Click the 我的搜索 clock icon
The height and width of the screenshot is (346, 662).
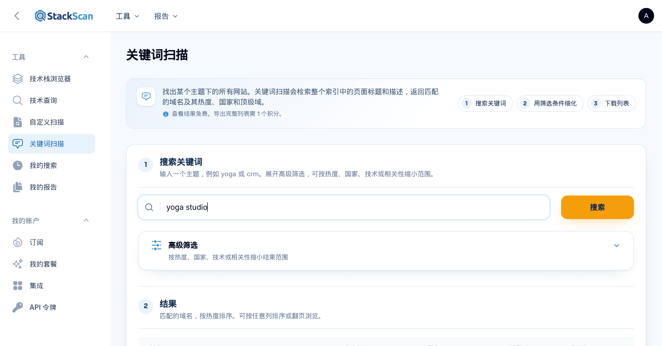pyautogui.click(x=18, y=166)
